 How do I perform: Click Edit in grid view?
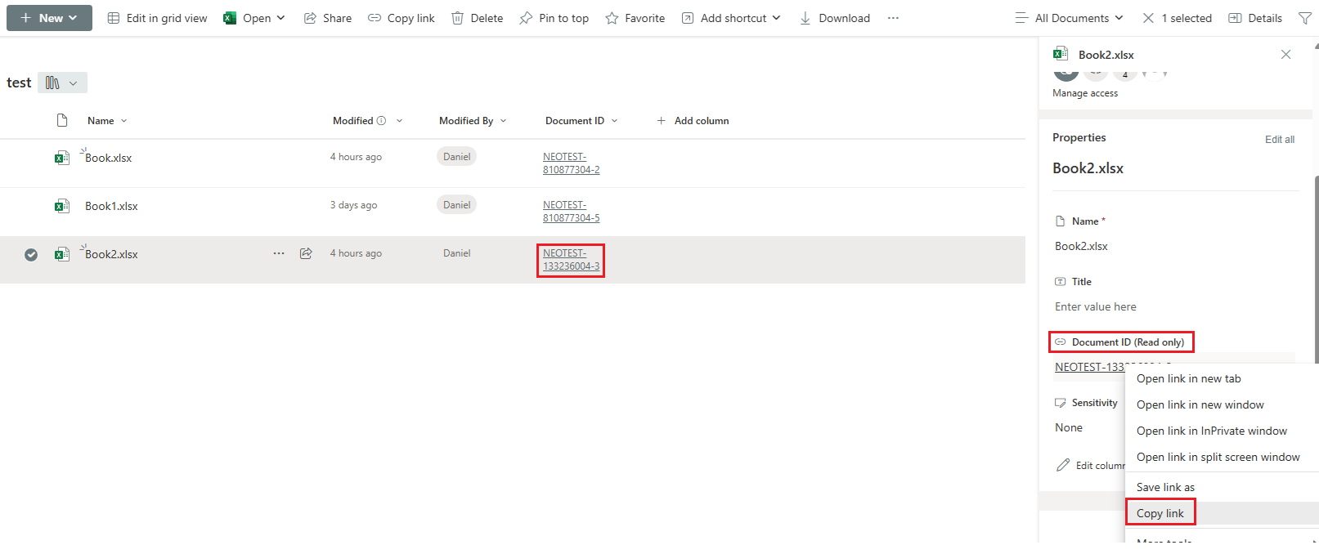point(157,18)
